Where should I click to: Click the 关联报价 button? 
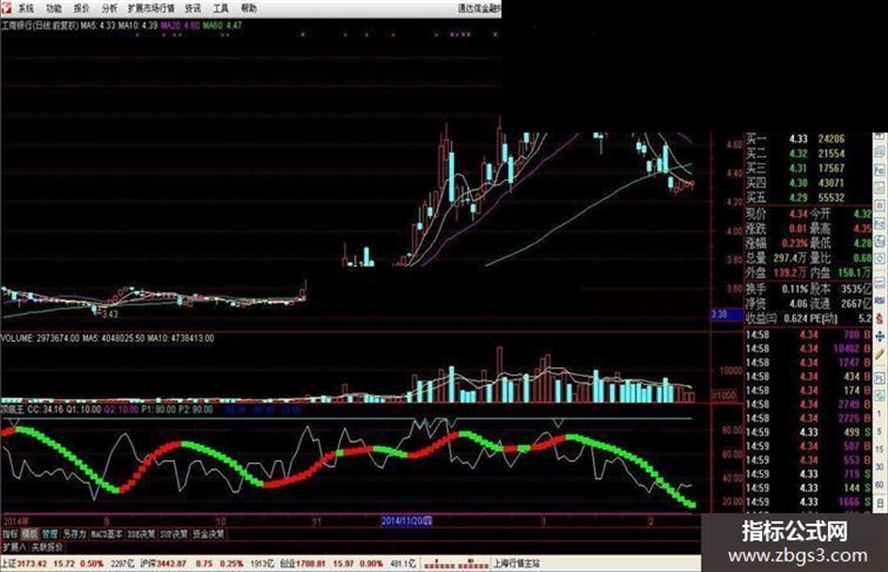47,547
